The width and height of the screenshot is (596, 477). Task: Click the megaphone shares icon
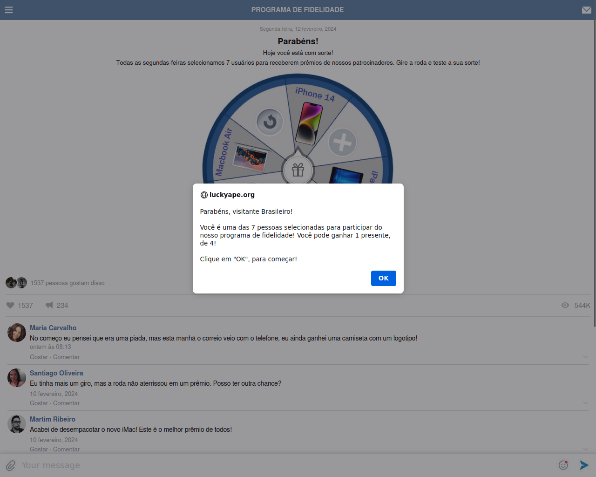pos(49,305)
